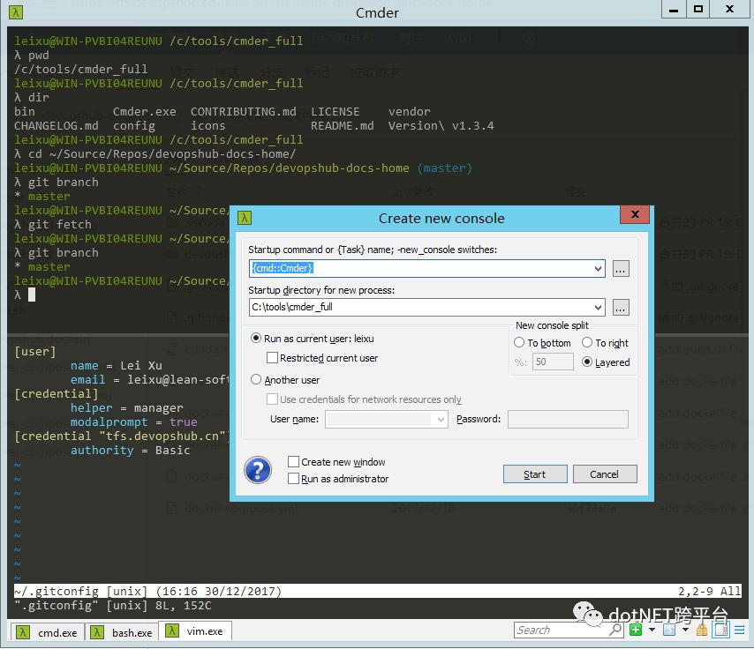The width and height of the screenshot is (754, 649).
Task: Click 'LICENSE' in the dir listing
Action: 336,111
